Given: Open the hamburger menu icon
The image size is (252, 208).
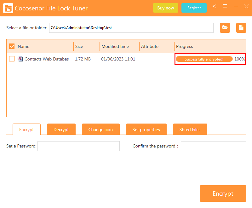Looking at the screenshot, I should coord(225,6).
